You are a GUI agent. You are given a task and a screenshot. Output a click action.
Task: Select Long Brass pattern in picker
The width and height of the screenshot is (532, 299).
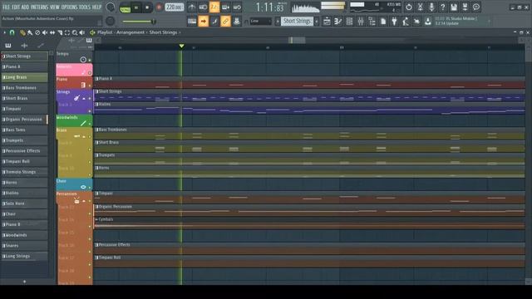pyautogui.click(x=24, y=77)
